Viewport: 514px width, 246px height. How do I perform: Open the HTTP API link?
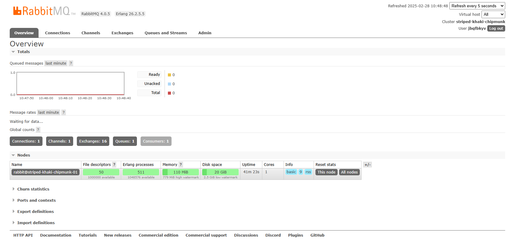23,235
